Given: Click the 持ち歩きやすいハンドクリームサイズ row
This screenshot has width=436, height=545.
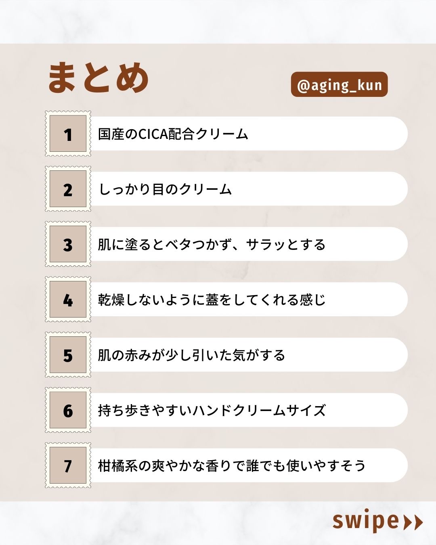Looking at the screenshot, I should [x=212, y=411].
